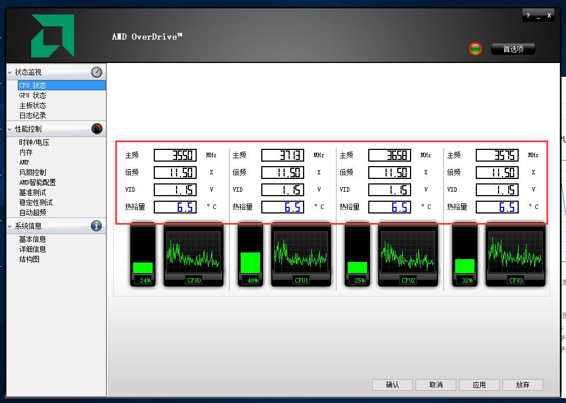The width and height of the screenshot is (566, 403).
Task: Select the 时钟/电压 control page
Action: (35, 142)
